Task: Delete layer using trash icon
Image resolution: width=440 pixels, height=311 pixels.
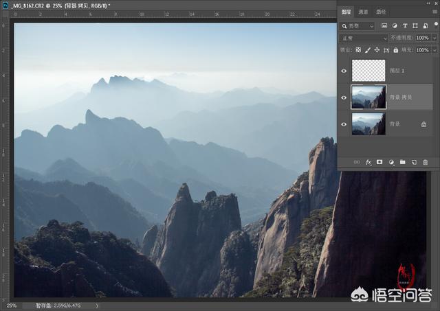Action: tap(425, 162)
